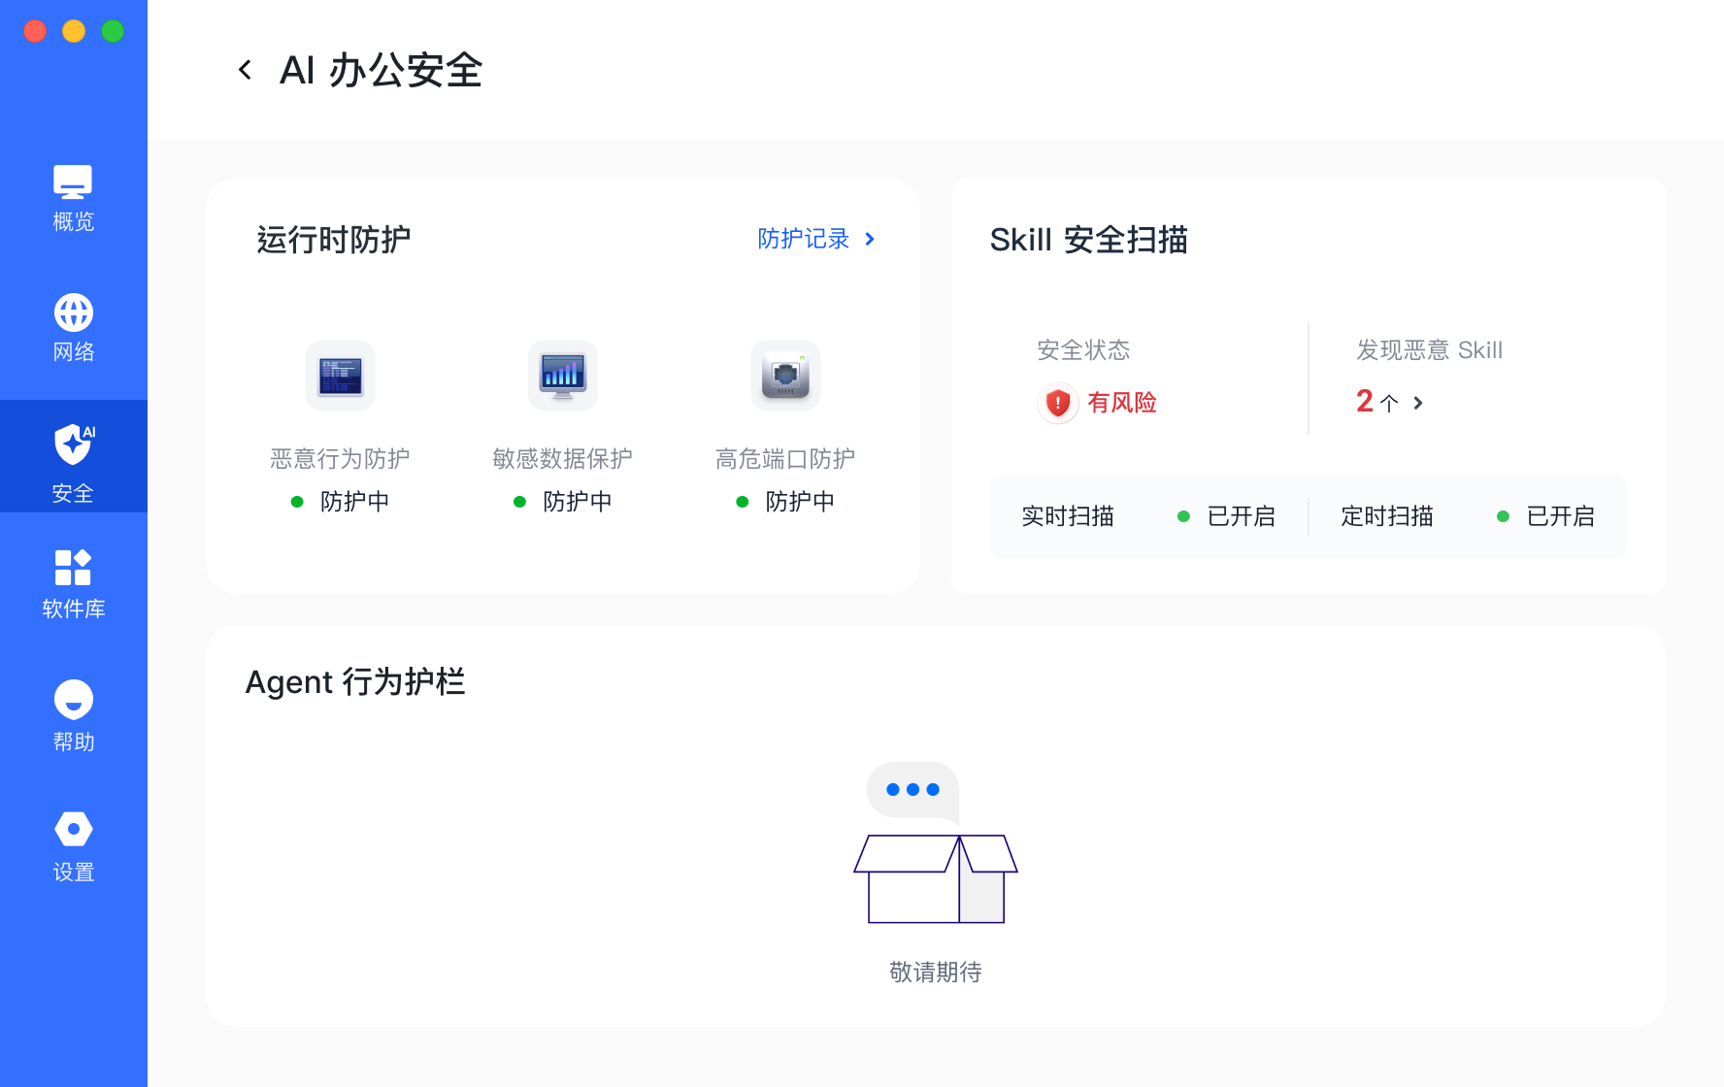Click the 敏感数据保护 monitor chart icon
This screenshot has height=1087, width=1724.
tap(563, 376)
